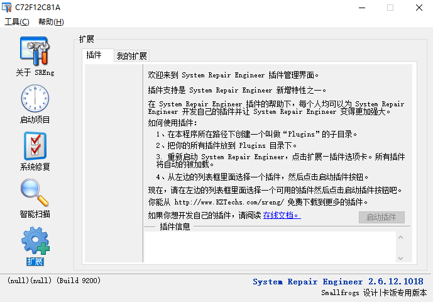
Task: Click the 系统修复 label
Action: click(x=35, y=167)
